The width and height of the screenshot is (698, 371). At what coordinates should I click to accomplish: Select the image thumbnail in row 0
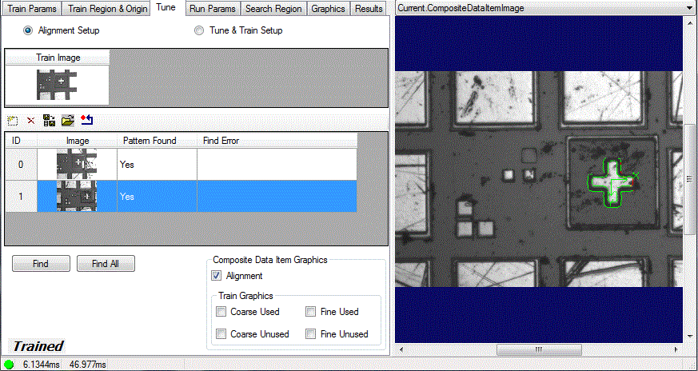coord(77,165)
